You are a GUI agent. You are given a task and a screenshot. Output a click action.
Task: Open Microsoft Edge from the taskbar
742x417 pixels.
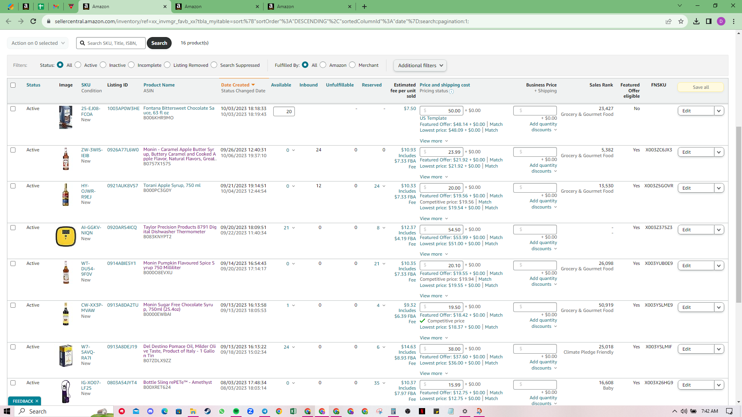pos(165,411)
